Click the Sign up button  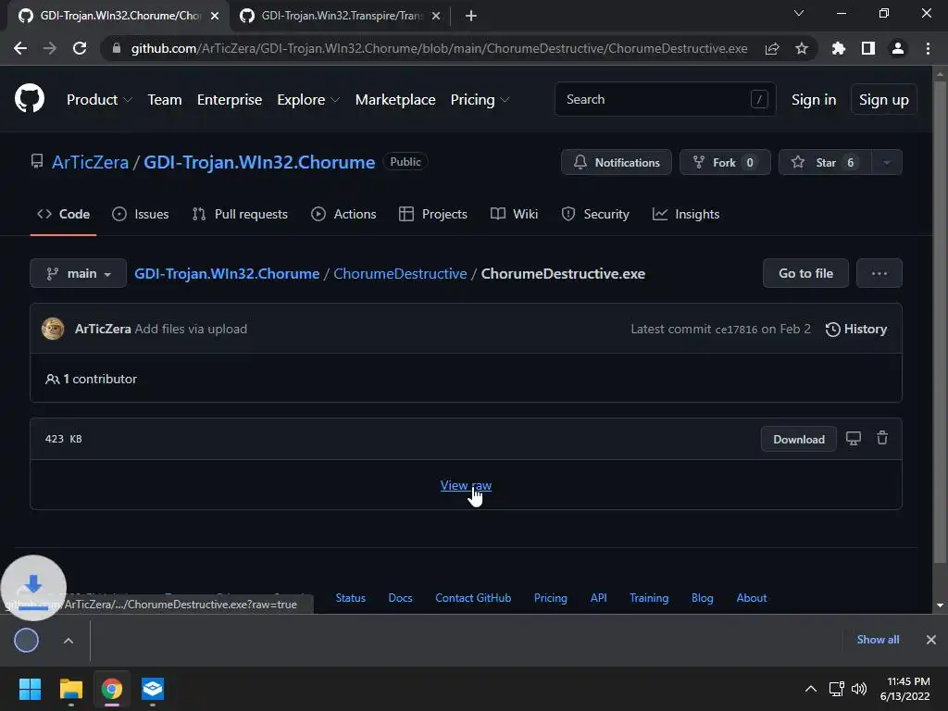[x=884, y=100]
